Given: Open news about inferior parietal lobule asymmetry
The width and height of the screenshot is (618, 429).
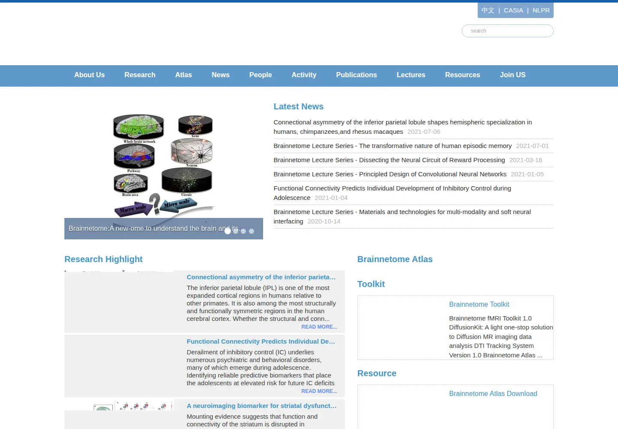Looking at the screenshot, I should tap(403, 127).
